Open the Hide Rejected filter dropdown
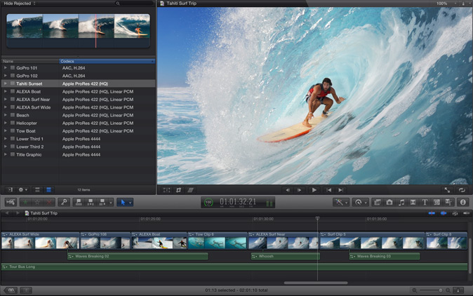 20,4
